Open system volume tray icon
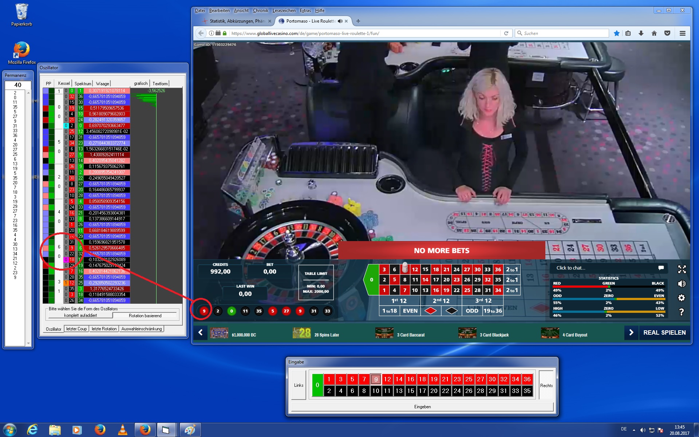Image resolution: width=699 pixels, height=437 pixels. click(x=643, y=430)
